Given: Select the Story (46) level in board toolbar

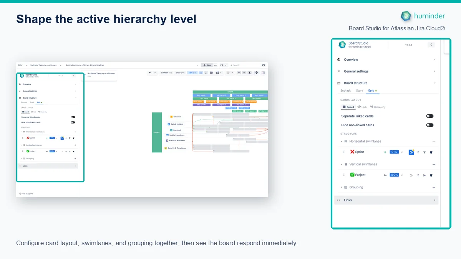Looking at the screenshot, I should [180, 73].
